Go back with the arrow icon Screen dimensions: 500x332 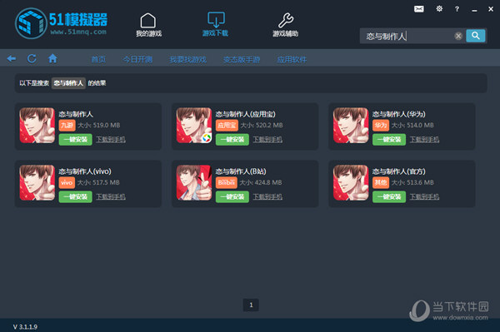[12, 58]
